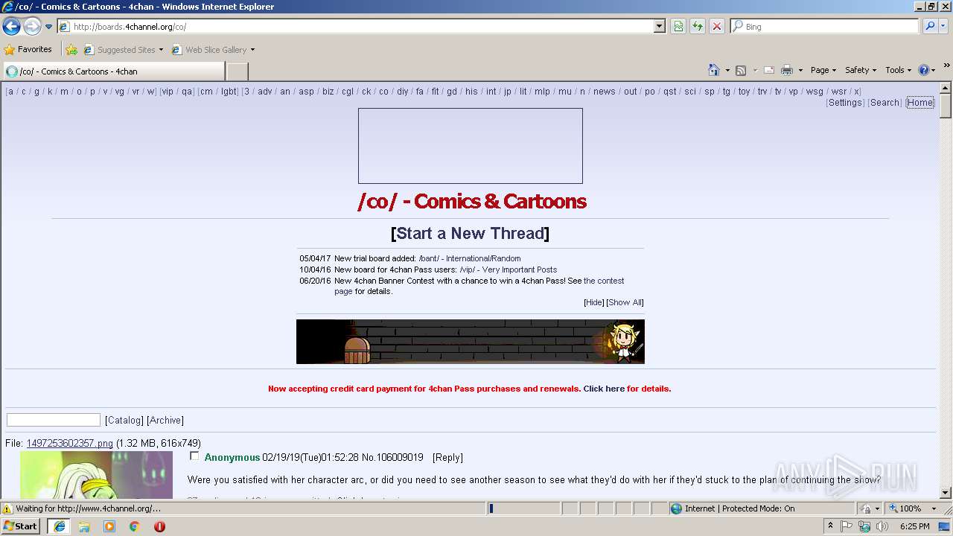953x536 pixels.
Task: Open the /wsg/ board link
Action: (x=815, y=92)
